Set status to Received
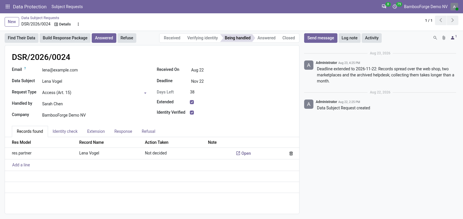Screen dimensions: 463x219 [x=172, y=38]
